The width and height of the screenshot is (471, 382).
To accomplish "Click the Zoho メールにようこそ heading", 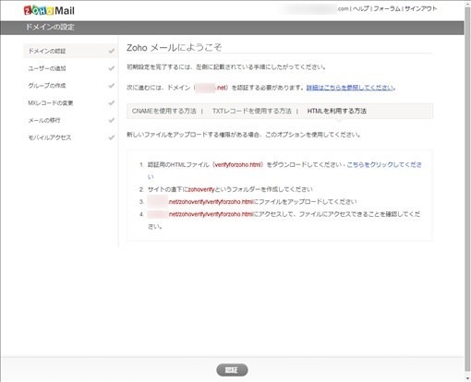I will pos(175,47).
